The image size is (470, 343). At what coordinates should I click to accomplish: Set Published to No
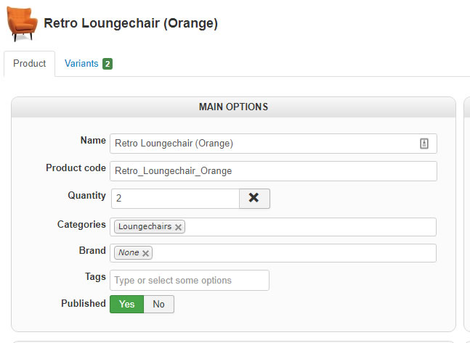pyautogui.click(x=158, y=305)
